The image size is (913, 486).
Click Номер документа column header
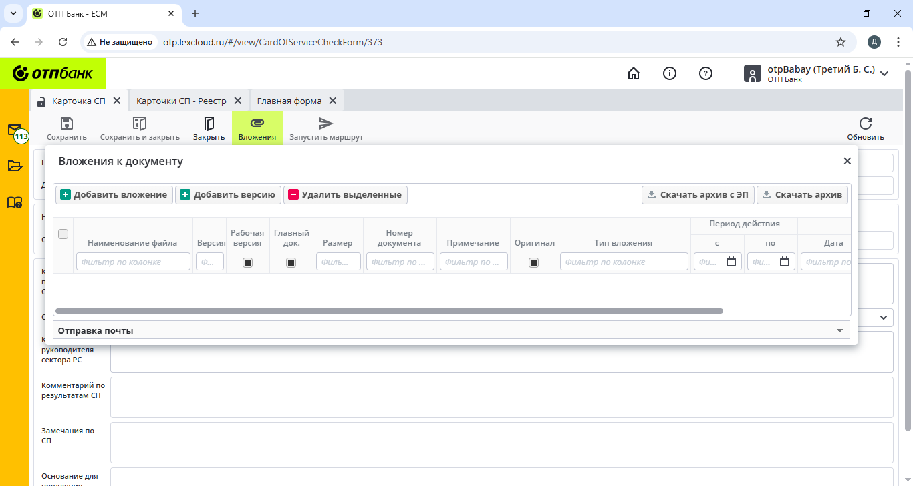400,238
